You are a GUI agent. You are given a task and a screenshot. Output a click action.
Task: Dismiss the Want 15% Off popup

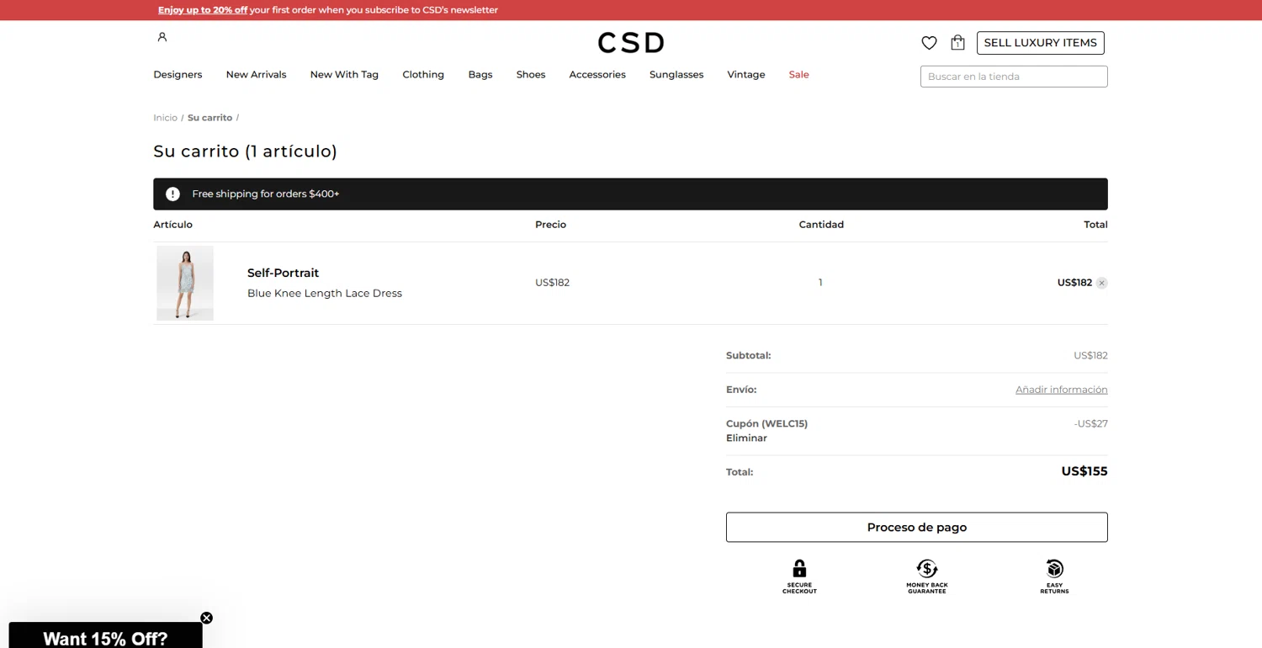(206, 618)
